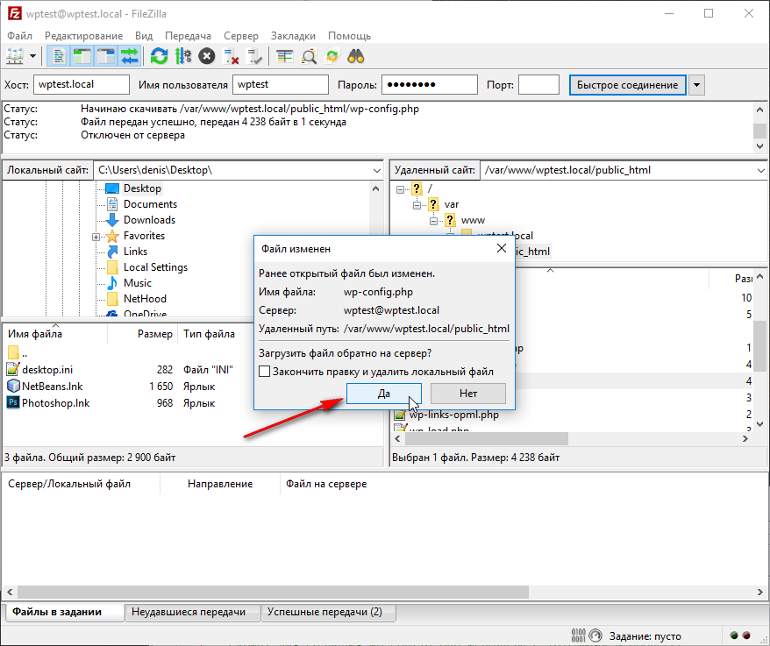Toggle local directory tree view icon
The height and width of the screenshot is (646, 770).
click(82, 56)
